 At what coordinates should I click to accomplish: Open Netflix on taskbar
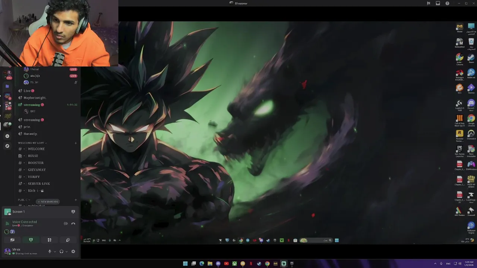point(251,264)
